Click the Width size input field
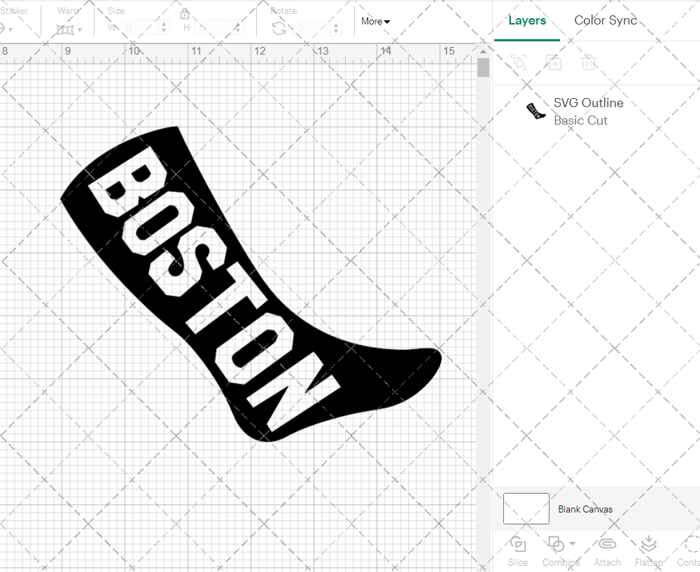Viewport: 700px width, 572px height. click(x=140, y=28)
